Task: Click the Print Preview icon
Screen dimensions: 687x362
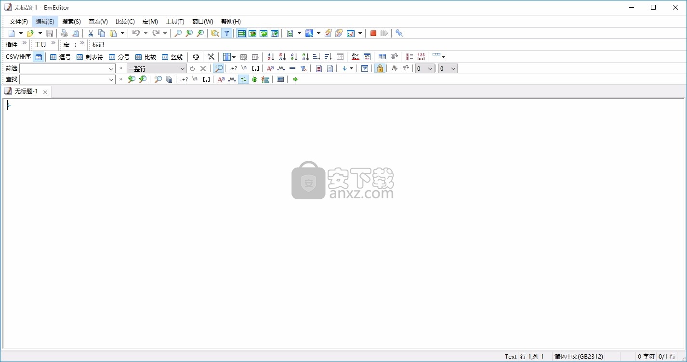Action: point(75,33)
